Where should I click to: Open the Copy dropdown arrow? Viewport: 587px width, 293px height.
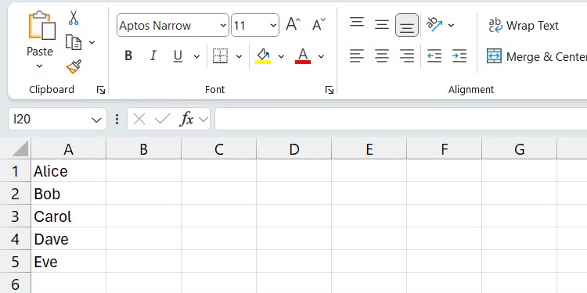92,42
